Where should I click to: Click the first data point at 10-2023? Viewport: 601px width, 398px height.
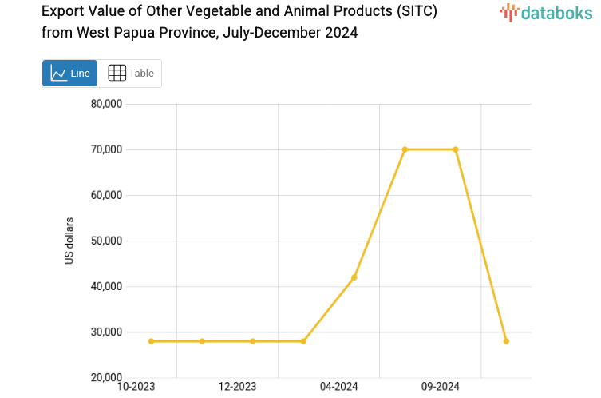point(151,341)
